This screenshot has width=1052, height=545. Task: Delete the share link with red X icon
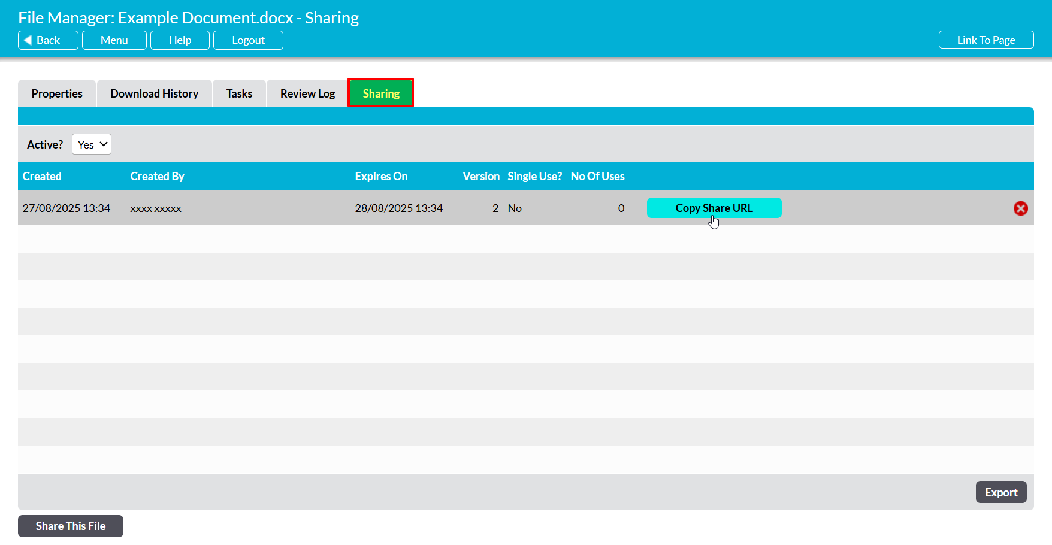click(1020, 208)
